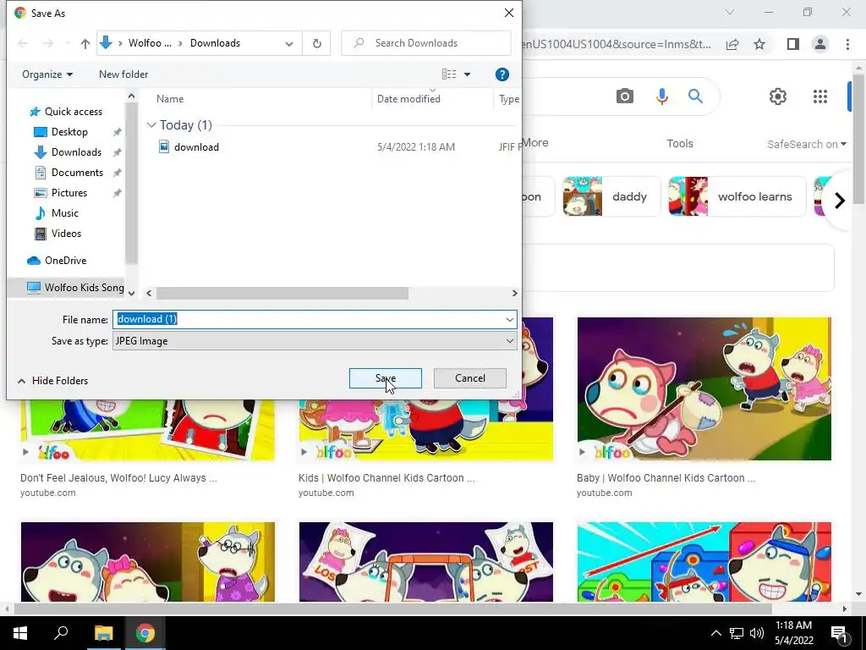This screenshot has height=650, width=866.
Task: Click the Chrome tab search chevron
Action: coord(730,12)
